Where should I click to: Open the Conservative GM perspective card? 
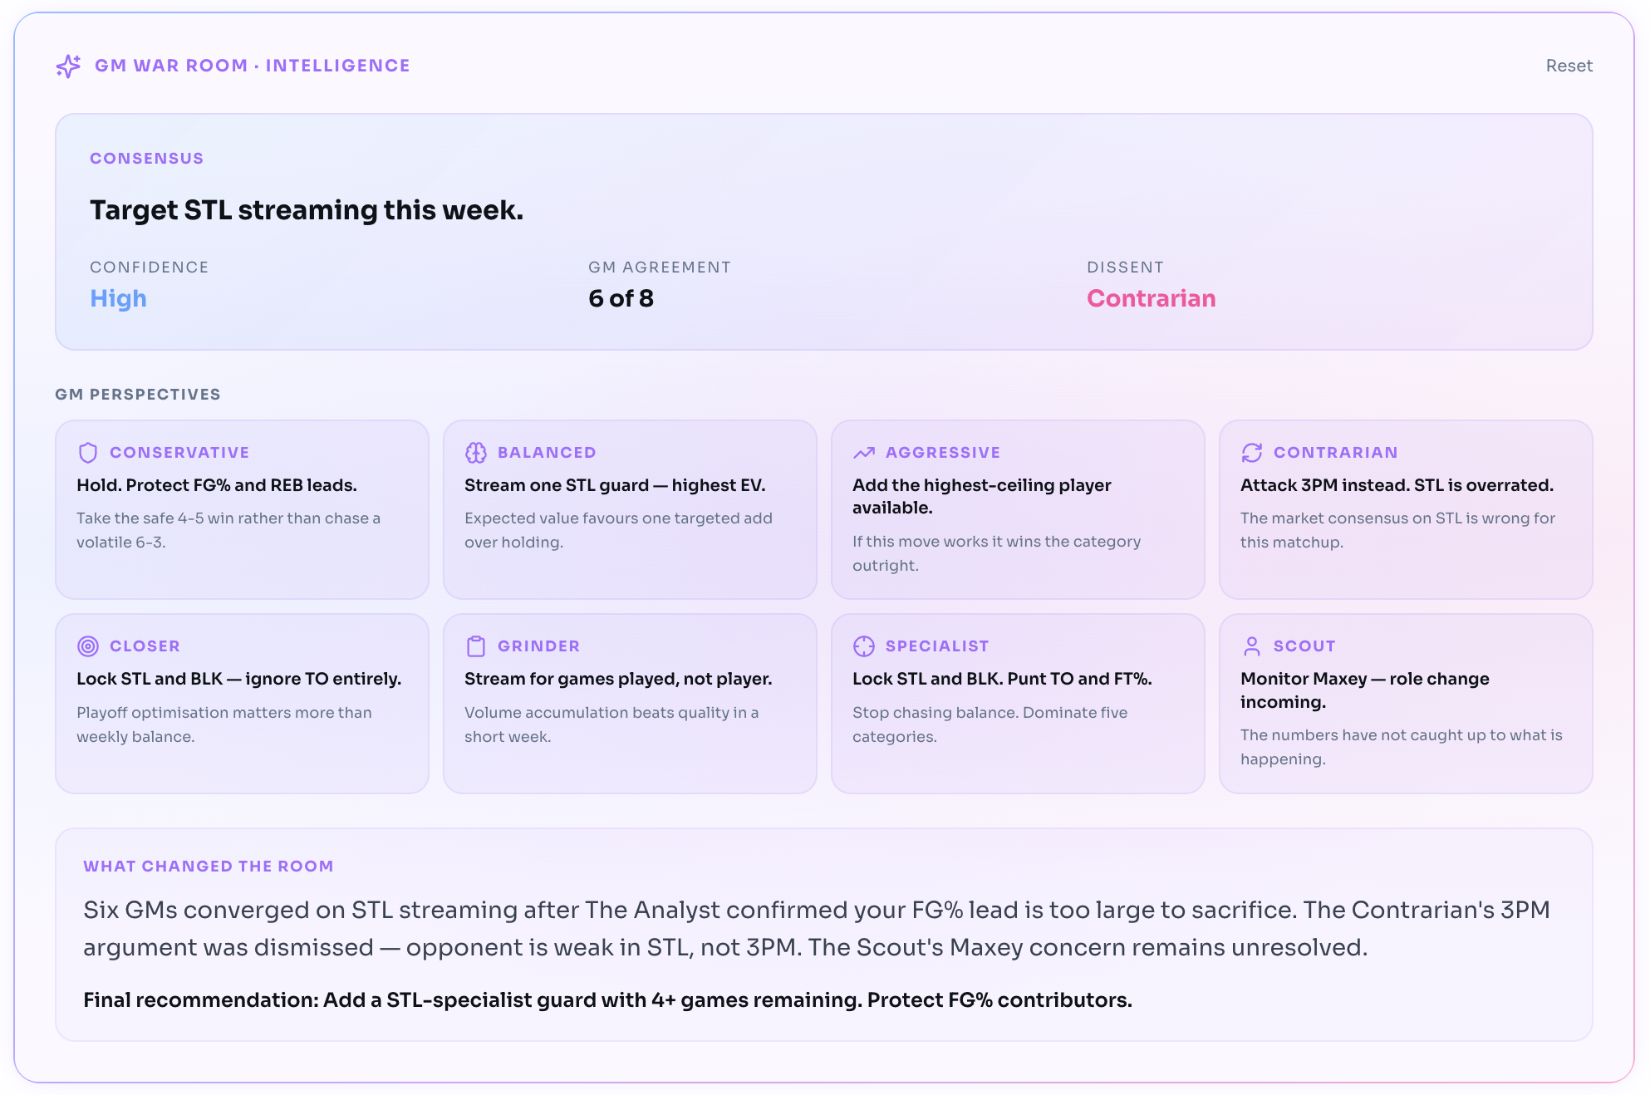pyautogui.click(x=242, y=509)
